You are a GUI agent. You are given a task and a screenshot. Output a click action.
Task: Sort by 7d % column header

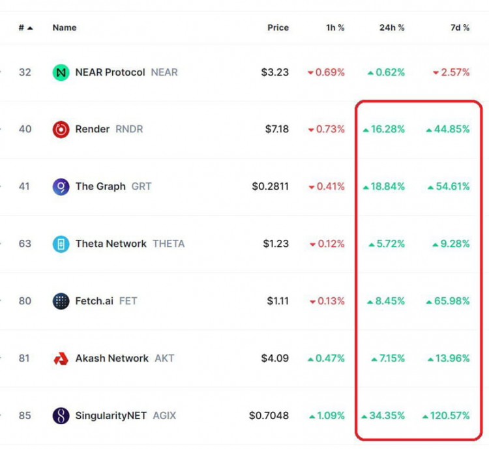[460, 28]
